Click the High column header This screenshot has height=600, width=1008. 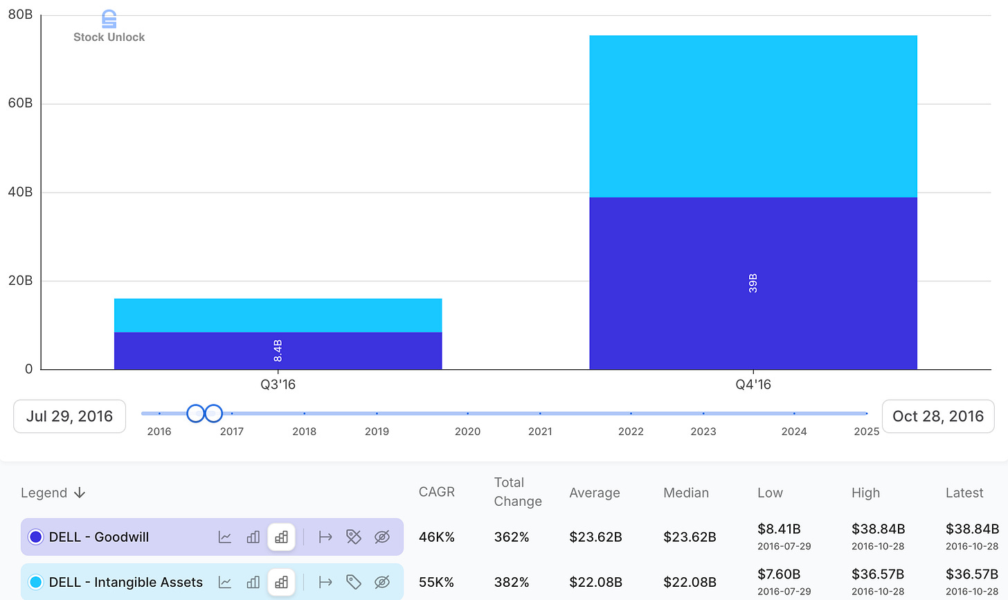click(865, 493)
